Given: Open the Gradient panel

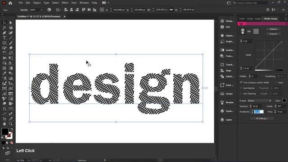Looking at the screenshot, I should (227, 50).
